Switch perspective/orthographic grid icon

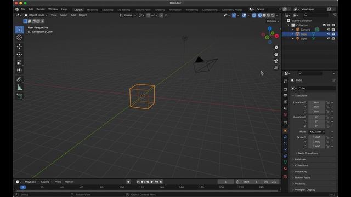coord(276,68)
